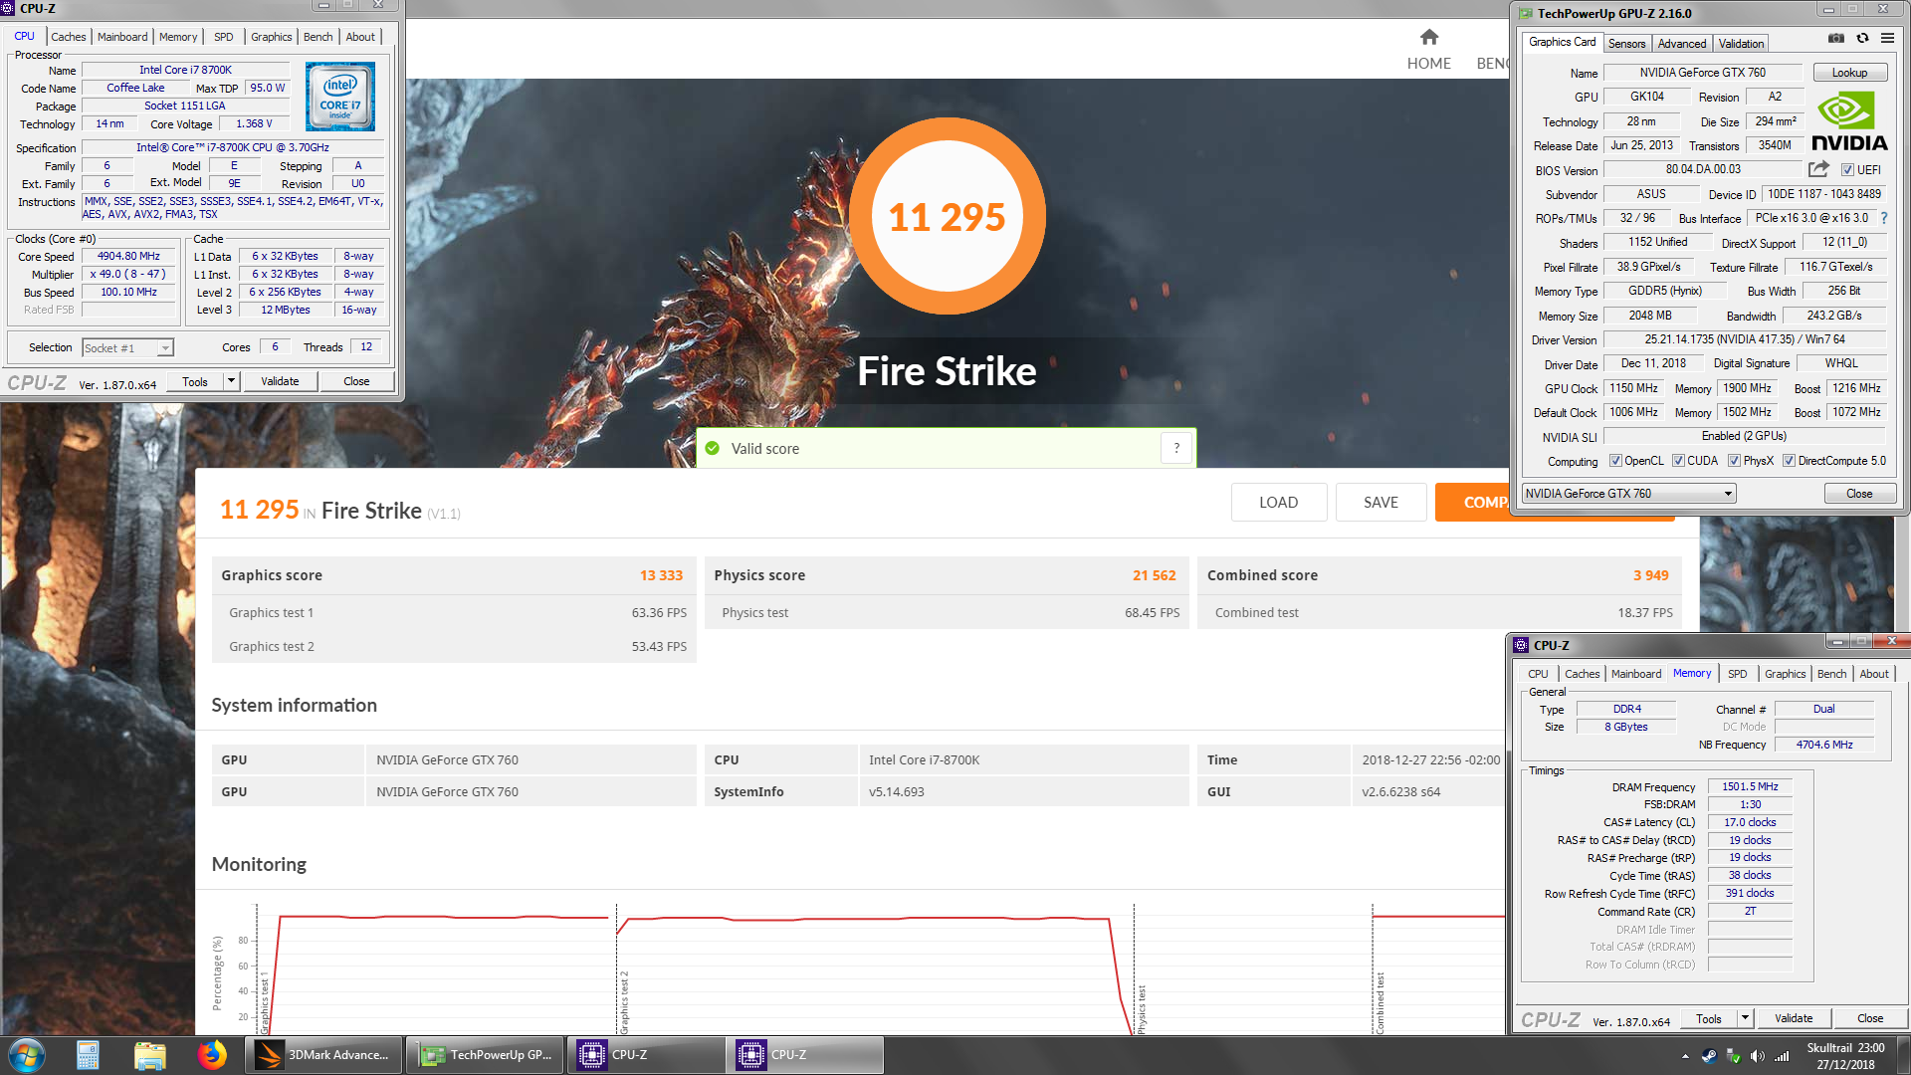Open the Advanced tab in GPU-Z

tap(1682, 44)
